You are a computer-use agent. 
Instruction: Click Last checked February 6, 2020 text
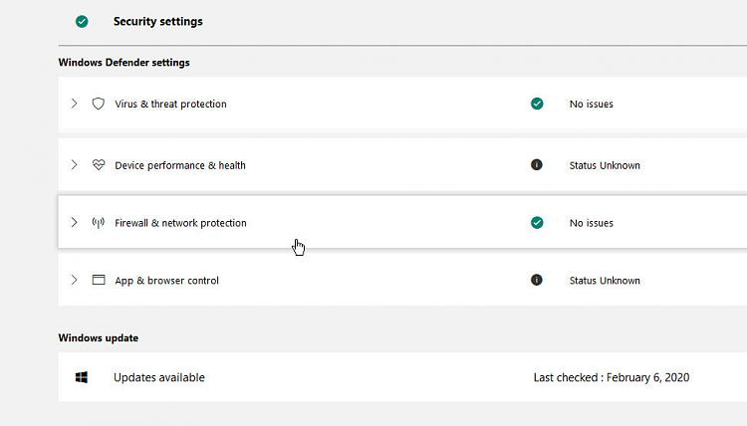coord(612,377)
